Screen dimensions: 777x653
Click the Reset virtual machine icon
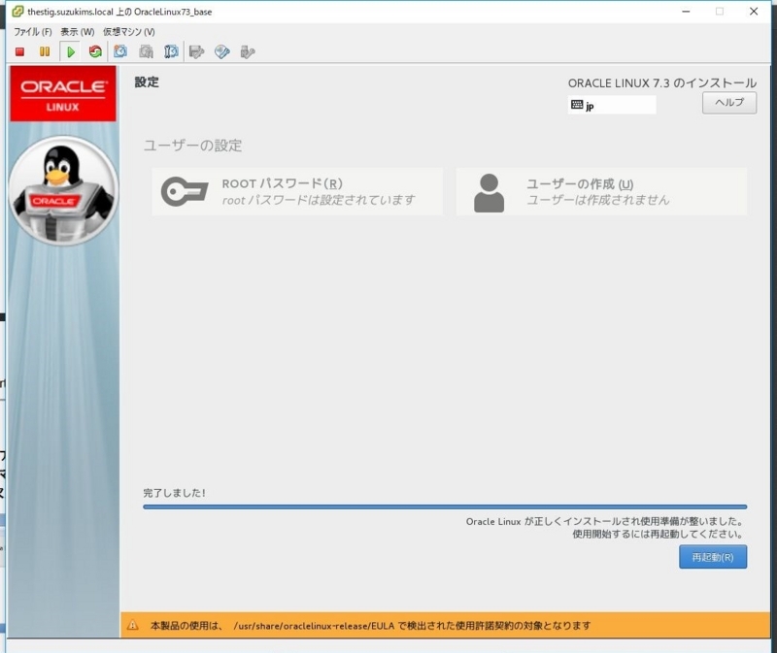point(95,51)
